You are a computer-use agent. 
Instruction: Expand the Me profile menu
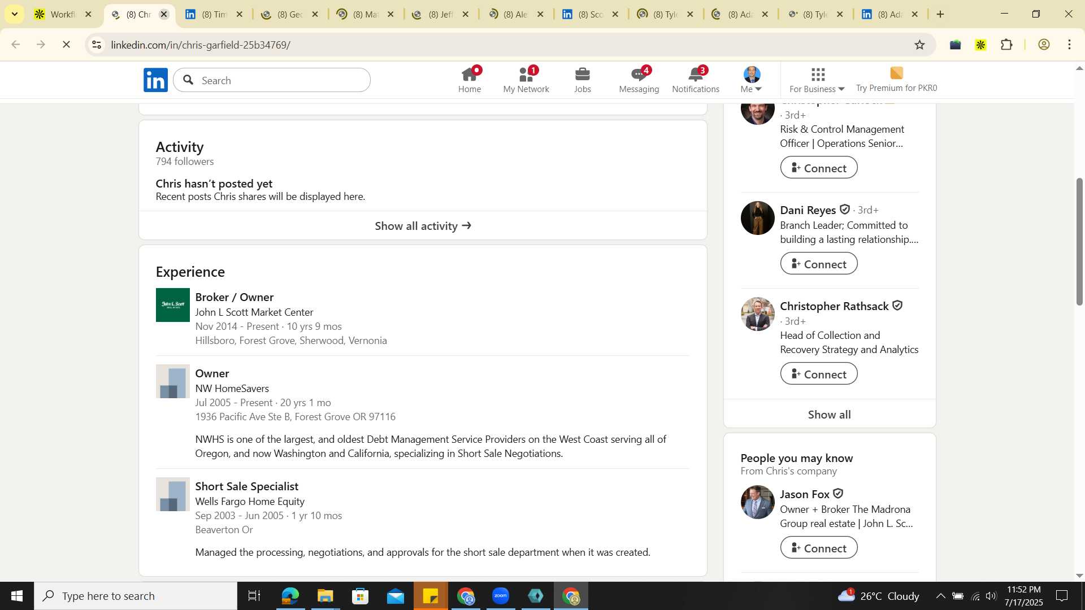(x=752, y=80)
